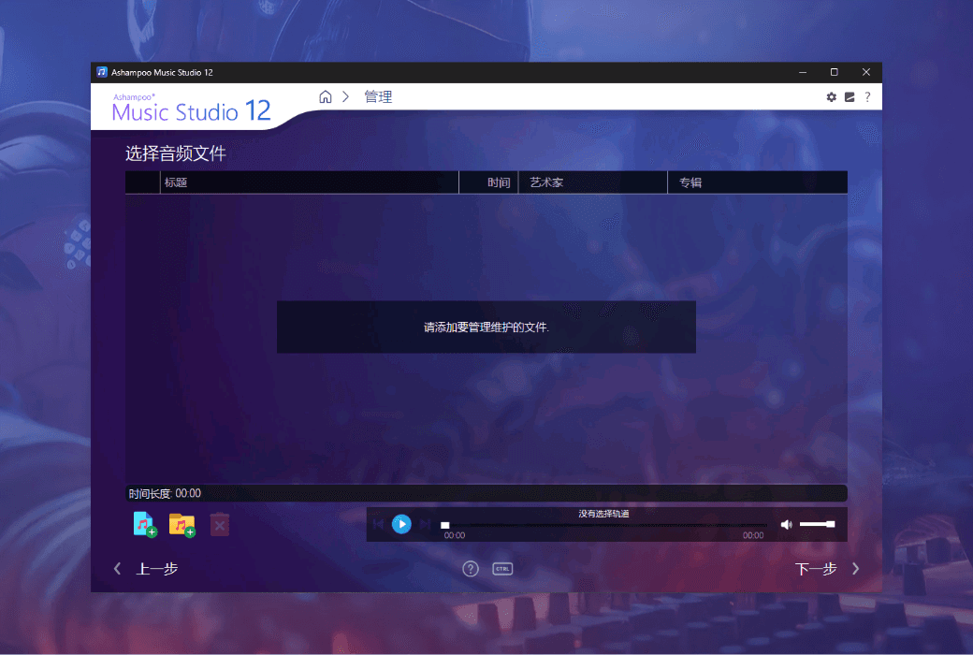
Task: Mute the speaker volume icon
Action: pyautogui.click(x=786, y=525)
